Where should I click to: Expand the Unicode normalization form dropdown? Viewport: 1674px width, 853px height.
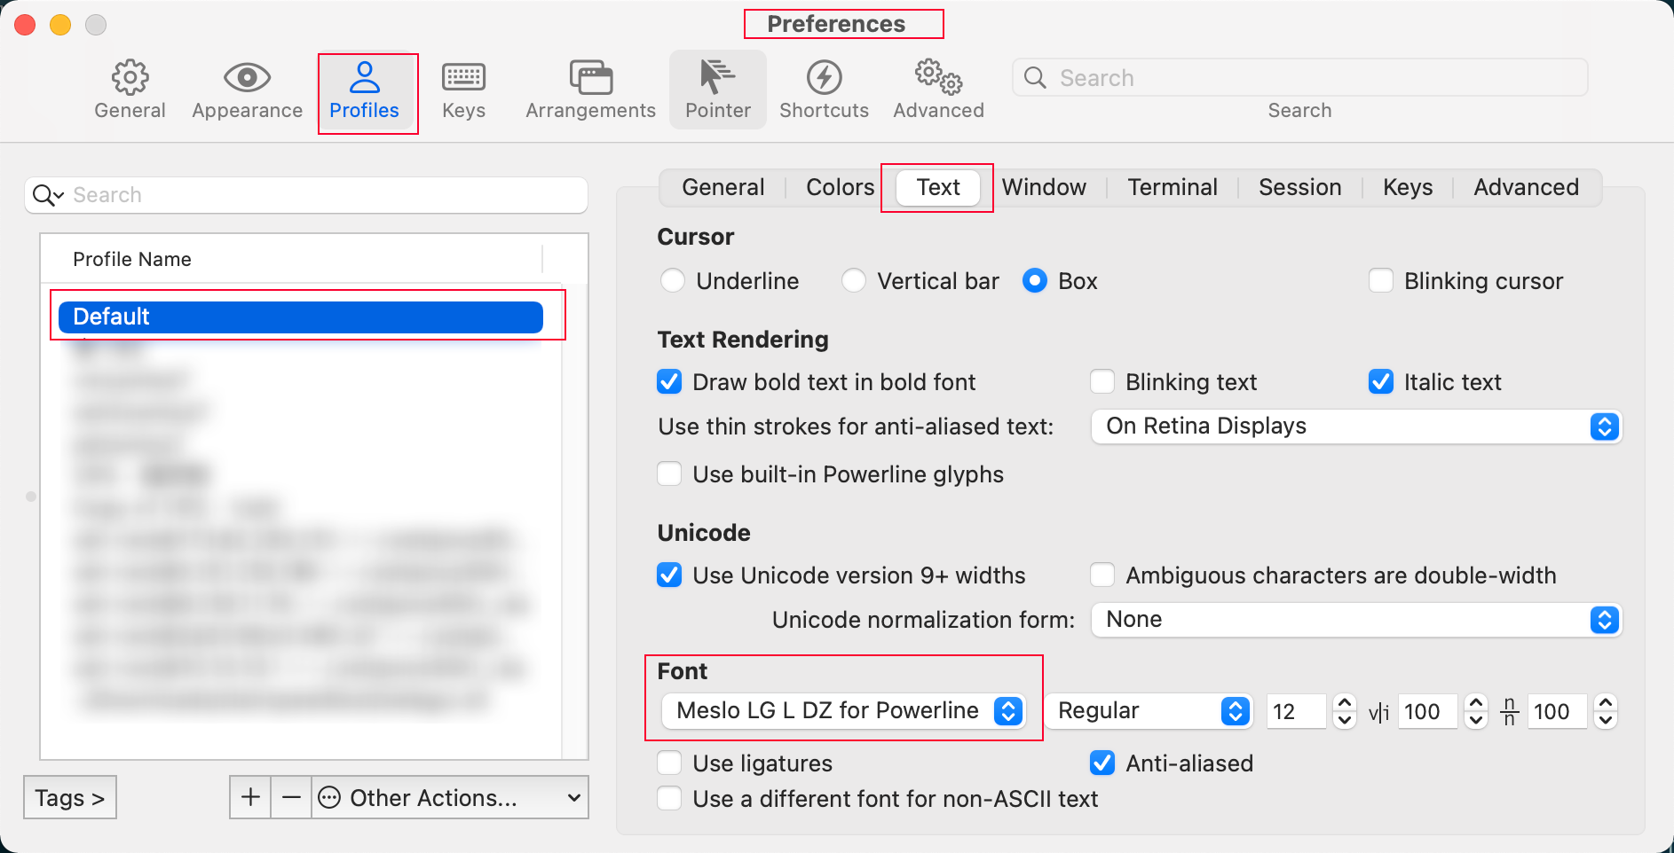click(1355, 620)
